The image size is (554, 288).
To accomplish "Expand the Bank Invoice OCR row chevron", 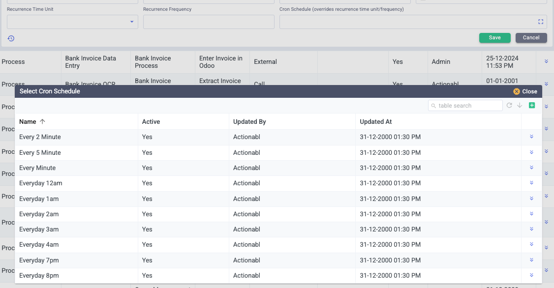I will (546, 84).
